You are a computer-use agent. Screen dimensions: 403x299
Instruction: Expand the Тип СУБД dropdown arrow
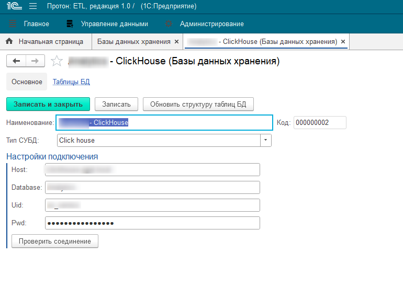tap(266, 141)
